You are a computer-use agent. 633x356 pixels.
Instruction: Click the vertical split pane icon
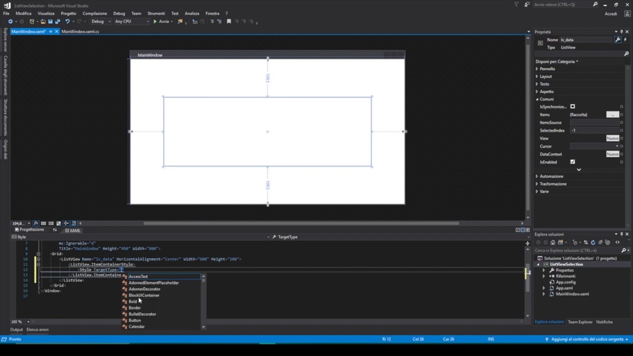[x=517, y=230]
